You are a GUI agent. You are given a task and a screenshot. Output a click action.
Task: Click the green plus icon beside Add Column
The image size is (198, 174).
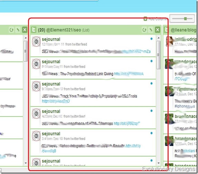pos(145,19)
